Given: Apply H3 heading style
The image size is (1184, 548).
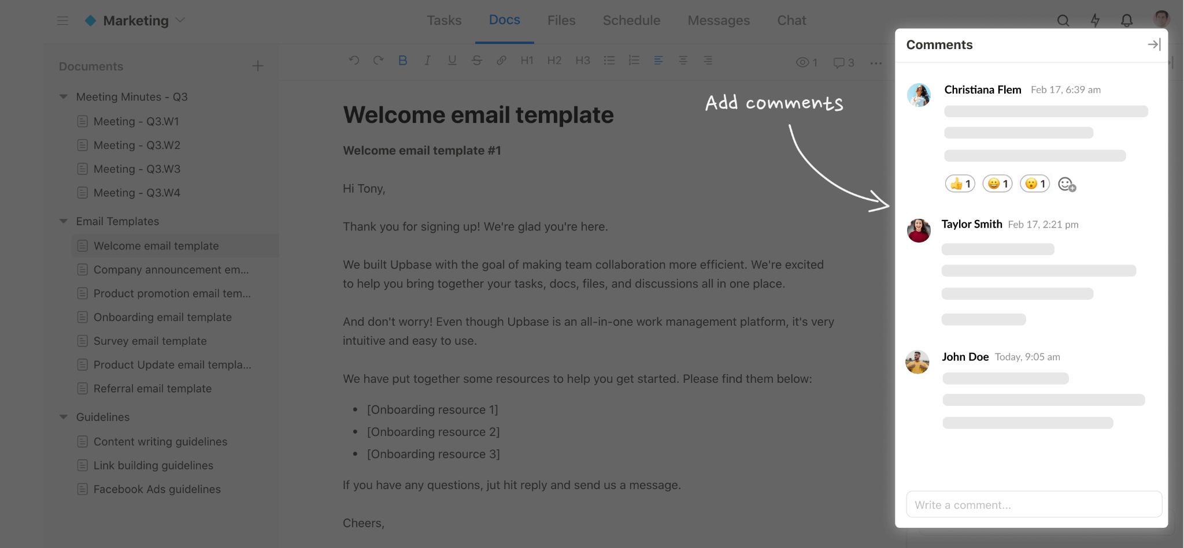Looking at the screenshot, I should tap(583, 60).
